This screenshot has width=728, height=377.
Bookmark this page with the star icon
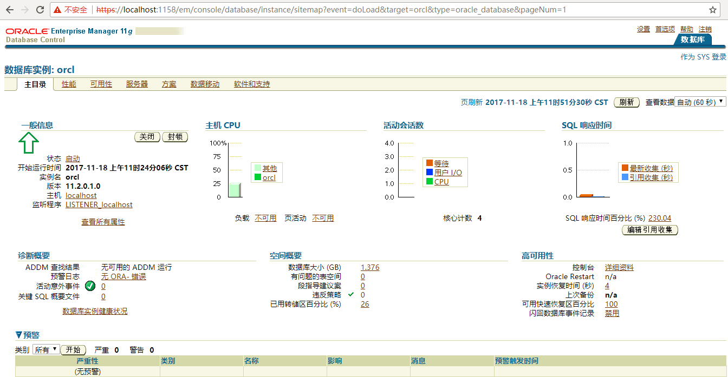(713, 10)
